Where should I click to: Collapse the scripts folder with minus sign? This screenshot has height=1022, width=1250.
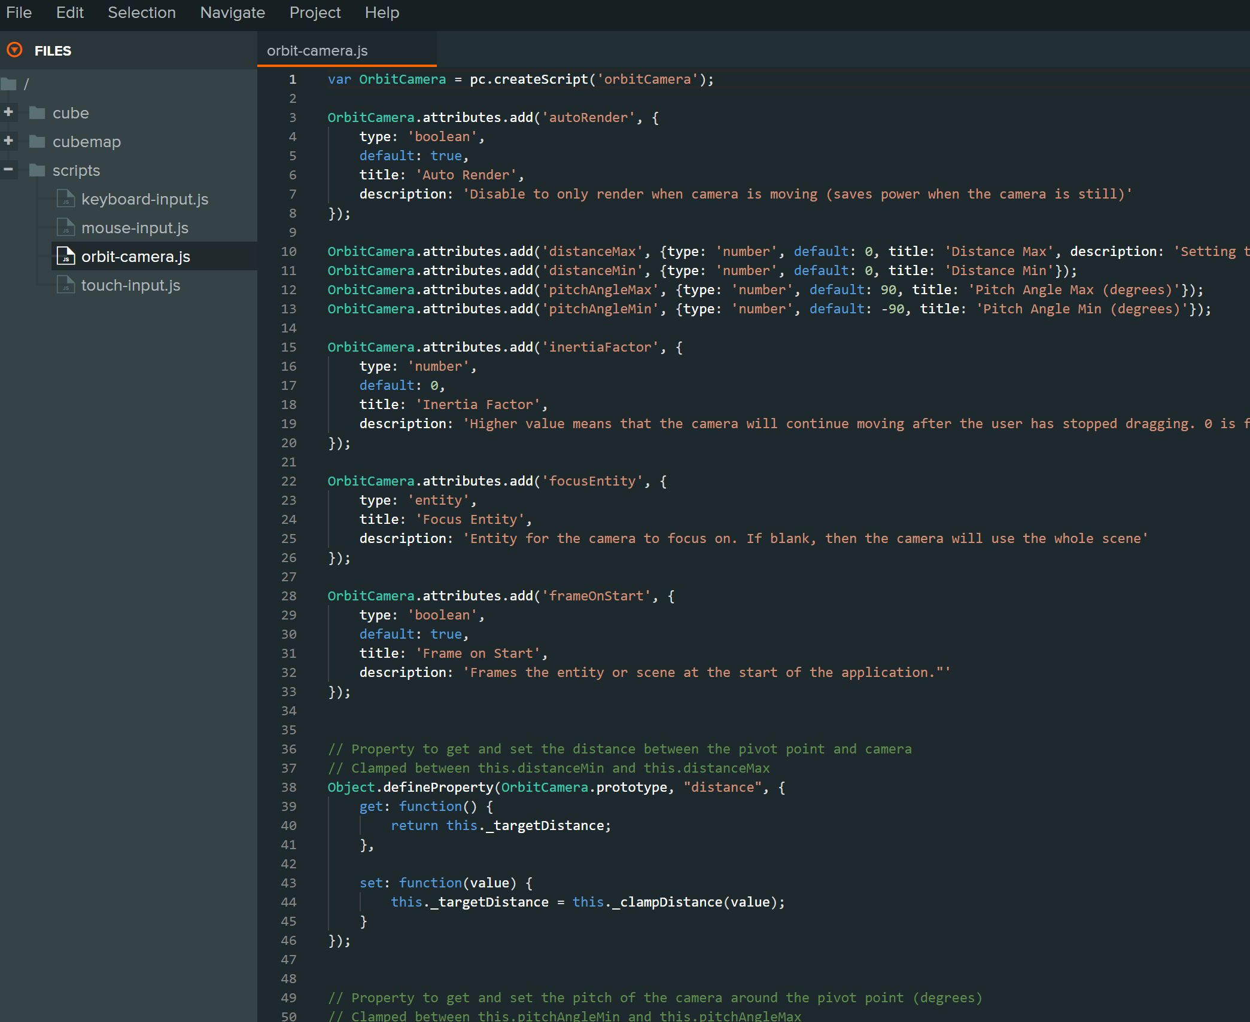click(x=8, y=170)
